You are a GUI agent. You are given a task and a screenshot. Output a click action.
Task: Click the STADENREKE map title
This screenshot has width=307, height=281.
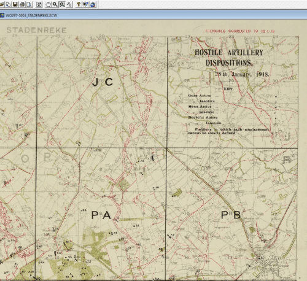(x=37, y=30)
